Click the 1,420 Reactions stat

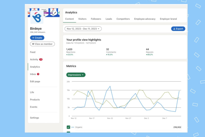pyautogui.click(x=71, y=52)
